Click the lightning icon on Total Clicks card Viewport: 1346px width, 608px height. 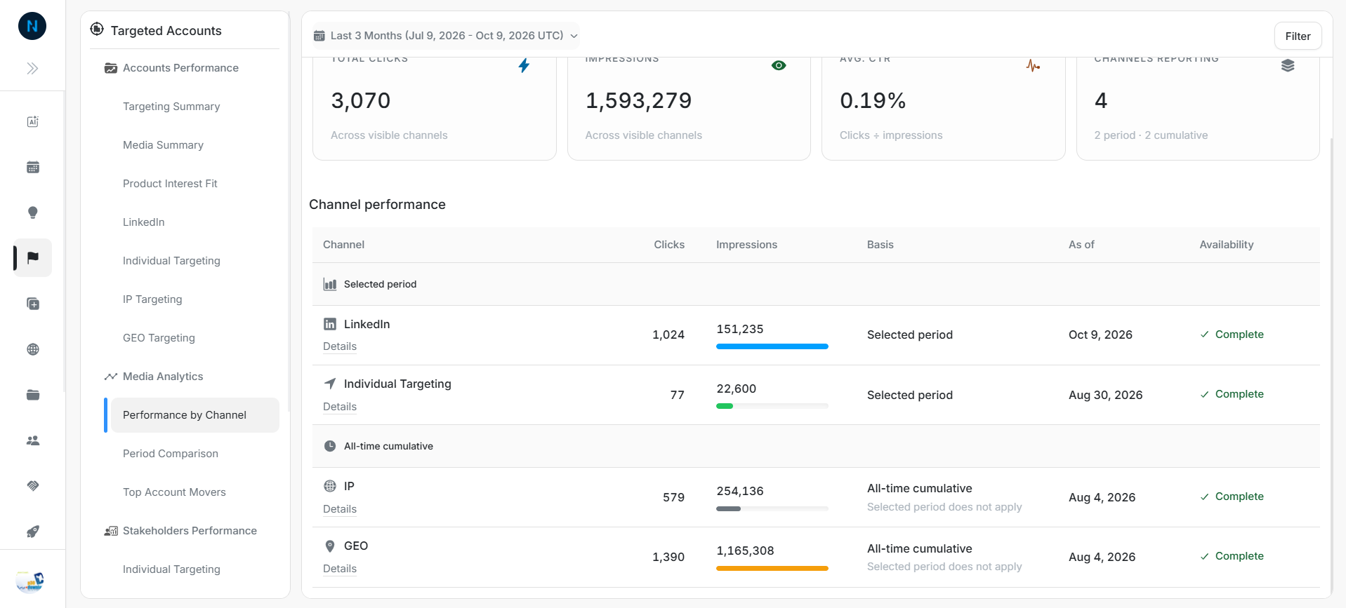click(524, 66)
